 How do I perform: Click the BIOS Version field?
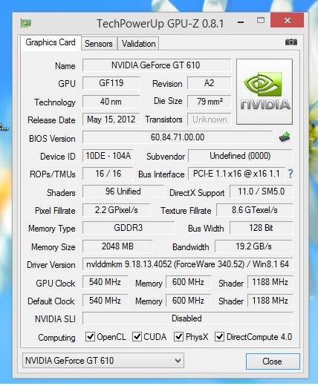pos(178,137)
